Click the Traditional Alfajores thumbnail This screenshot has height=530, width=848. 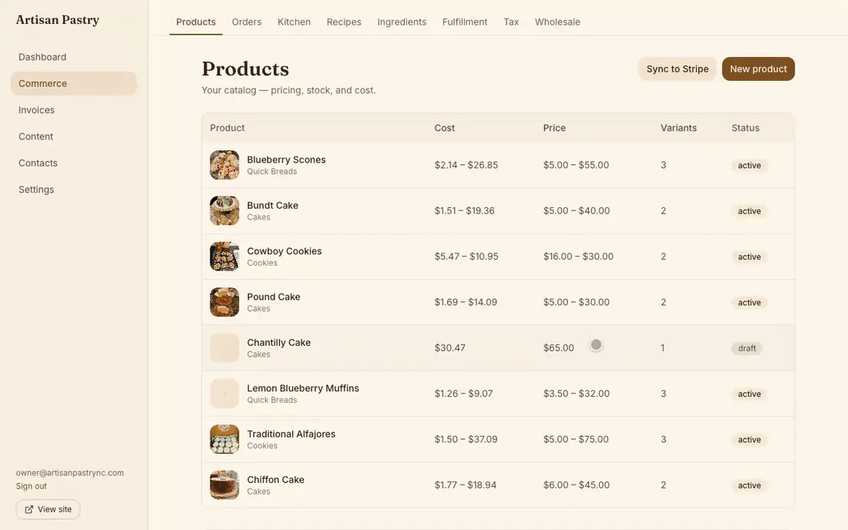coord(224,439)
